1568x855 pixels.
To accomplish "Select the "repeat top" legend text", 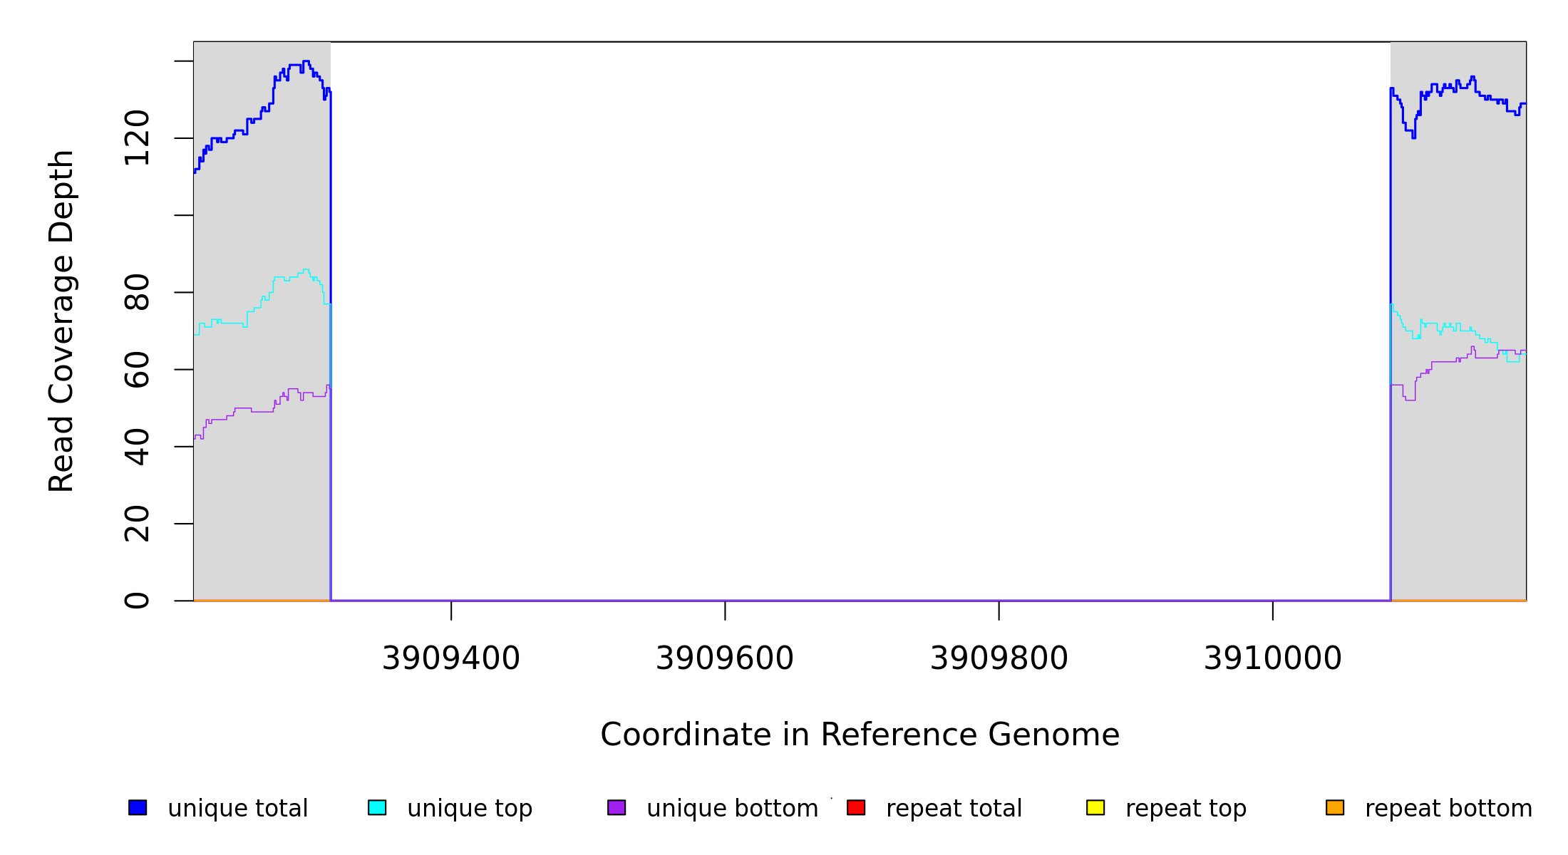I will tap(1186, 809).
